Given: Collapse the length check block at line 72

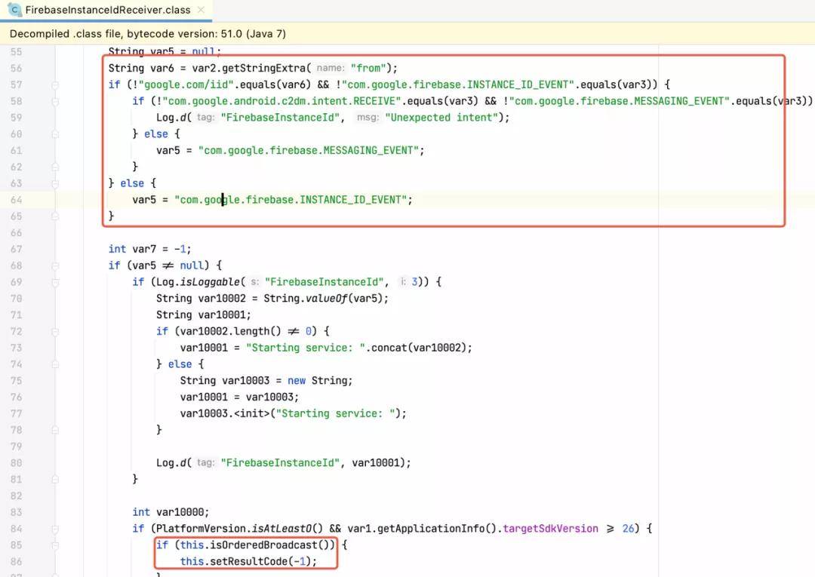Looking at the screenshot, I should (x=55, y=331).
